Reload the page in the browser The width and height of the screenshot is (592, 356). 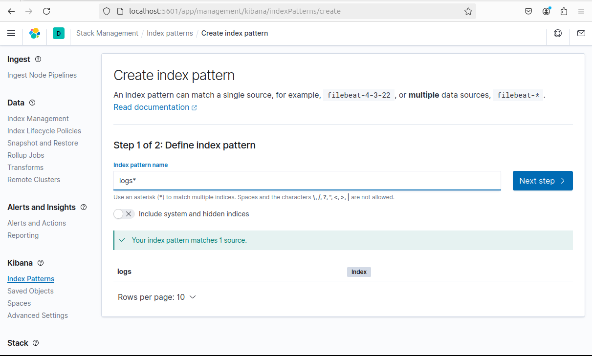pos(46,11)
